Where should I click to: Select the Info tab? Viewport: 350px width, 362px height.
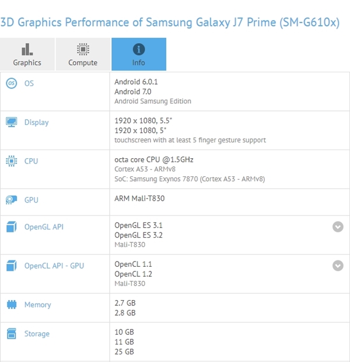(x=139, y=54)
